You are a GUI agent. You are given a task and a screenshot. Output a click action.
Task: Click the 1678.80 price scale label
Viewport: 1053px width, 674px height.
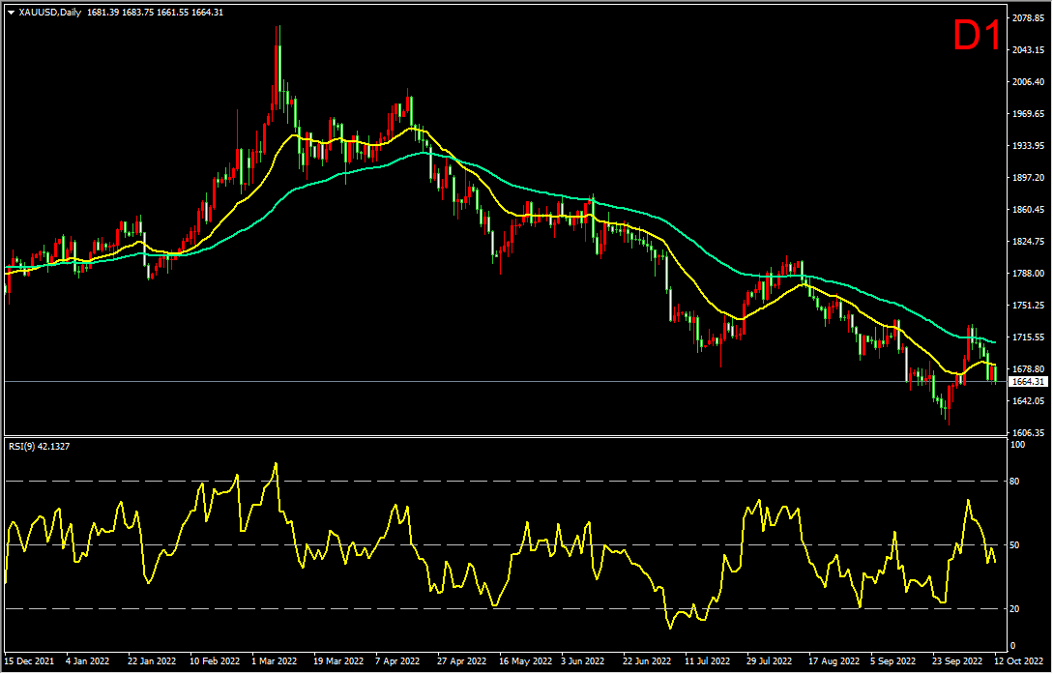tap(1028, 369)
